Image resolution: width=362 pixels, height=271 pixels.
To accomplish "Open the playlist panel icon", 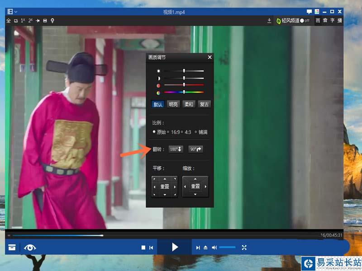I will (x=12, y=248).
